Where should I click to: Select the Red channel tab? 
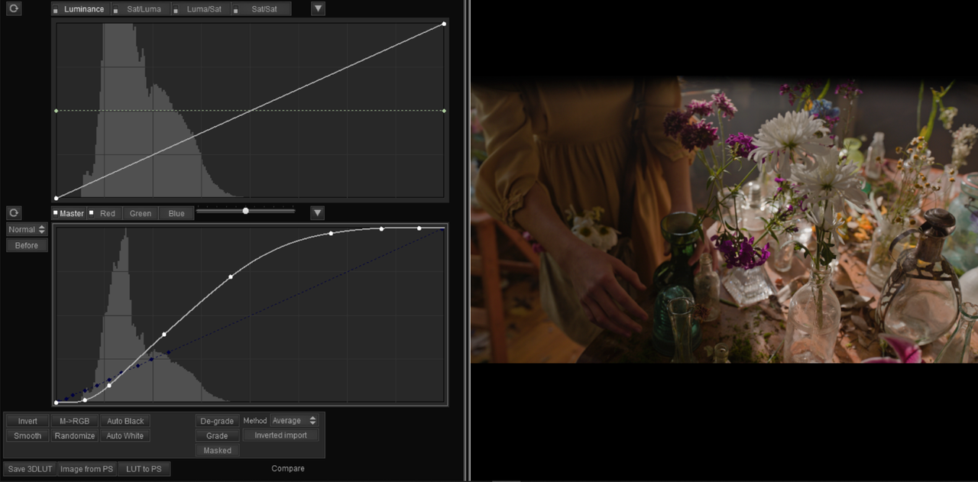click(x=104, y=213)
